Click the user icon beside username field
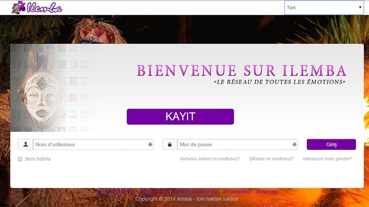Screen dimensions: 369x207 (x=26, y=144)
